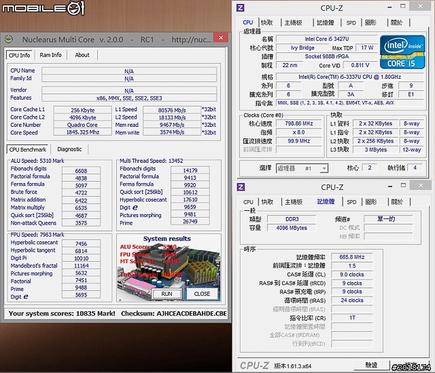
Task: Open the Ram Info tab in Nuclearus
Action: pos(50,55)
